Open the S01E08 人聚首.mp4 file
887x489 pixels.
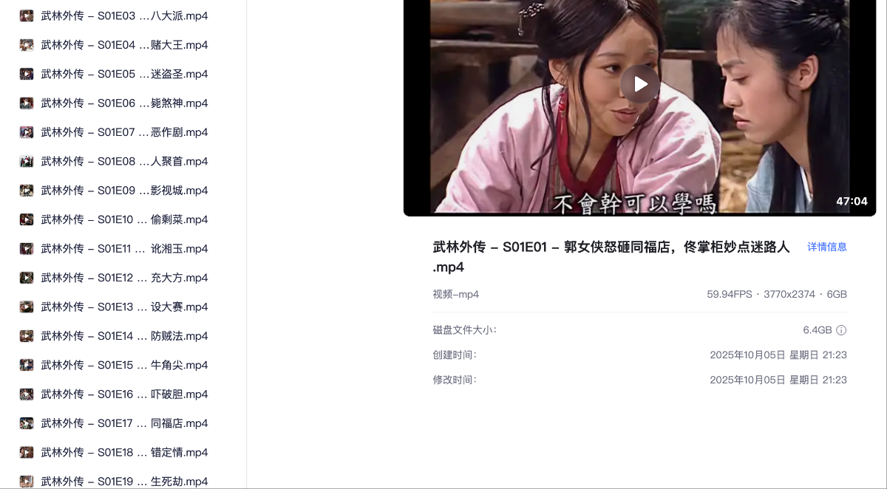[x=124, y=161]
